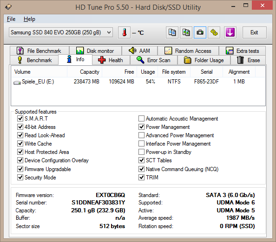
Task: Open options with the gears icon
Action: point(214,32)
